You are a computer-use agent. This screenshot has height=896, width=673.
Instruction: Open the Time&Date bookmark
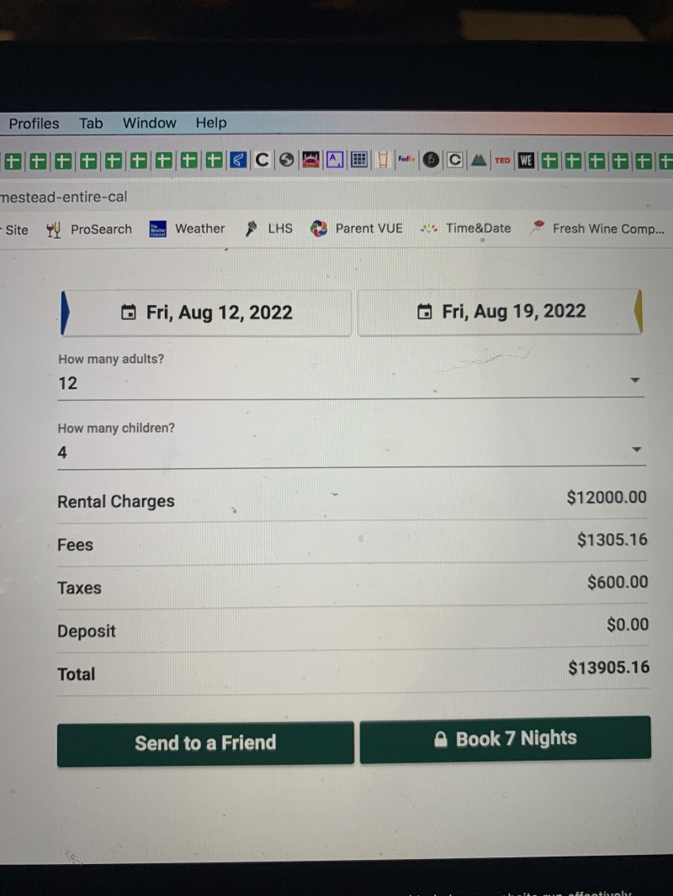[467, 229]
